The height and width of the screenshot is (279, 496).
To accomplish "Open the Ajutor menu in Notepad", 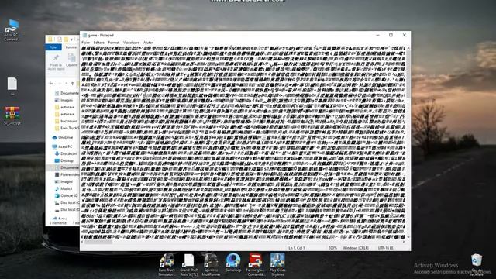I will 148,43.
